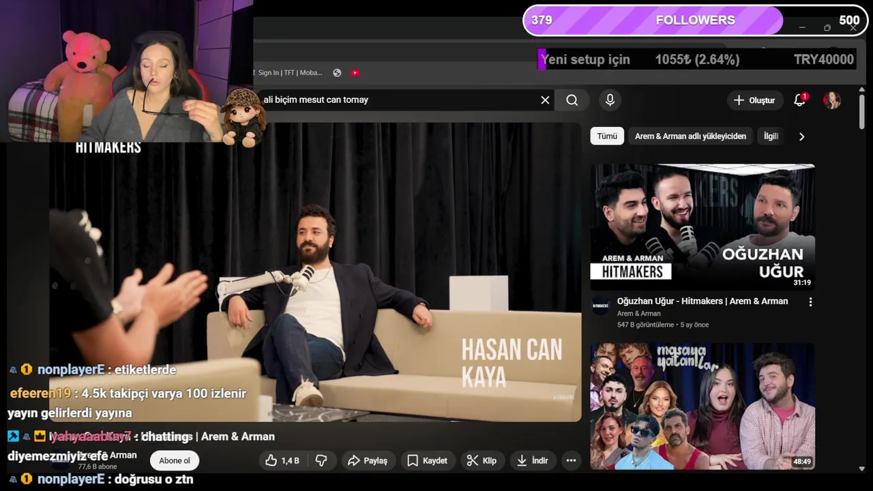Switch to Sign In | TFT | Moba tab
The height and width of the screenshot is (491, 873).
(288, 73)
